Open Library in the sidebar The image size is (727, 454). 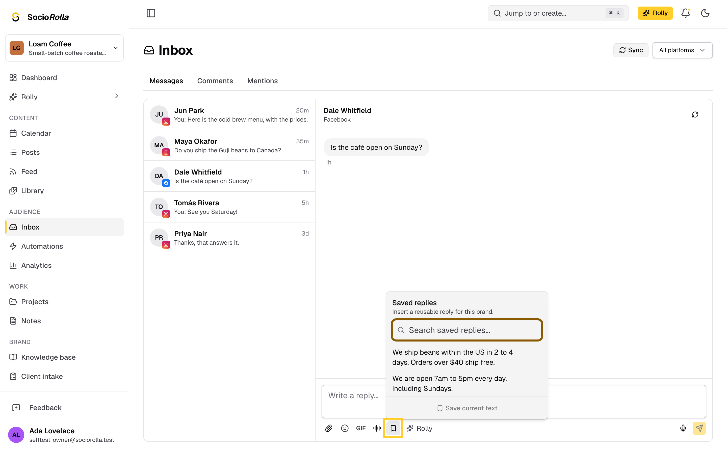[x=64, y=191]
